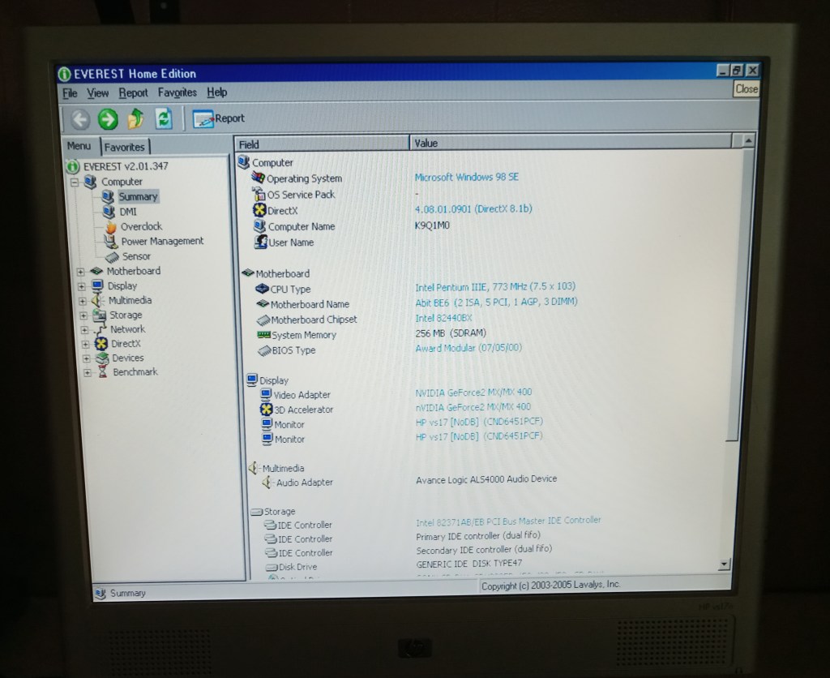This screenshot has width=830, height=678.
Task: Click the Value column header
Action: pyautogui.click(x=426, y=144)
